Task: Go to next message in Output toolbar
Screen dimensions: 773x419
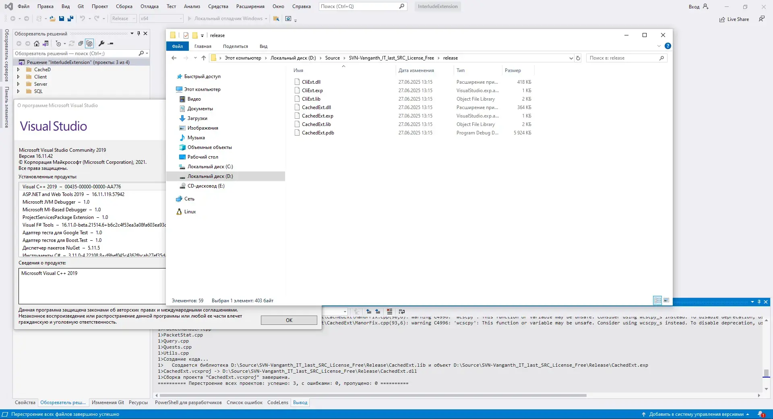Action: coord(378,312)
